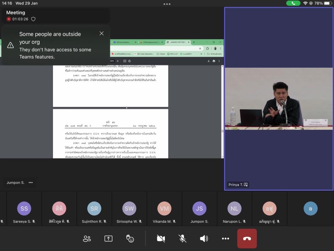Viewport: 334px width, 251px height.
Task: Select Vikanda M. participant avatar
Action: [164, 208]
